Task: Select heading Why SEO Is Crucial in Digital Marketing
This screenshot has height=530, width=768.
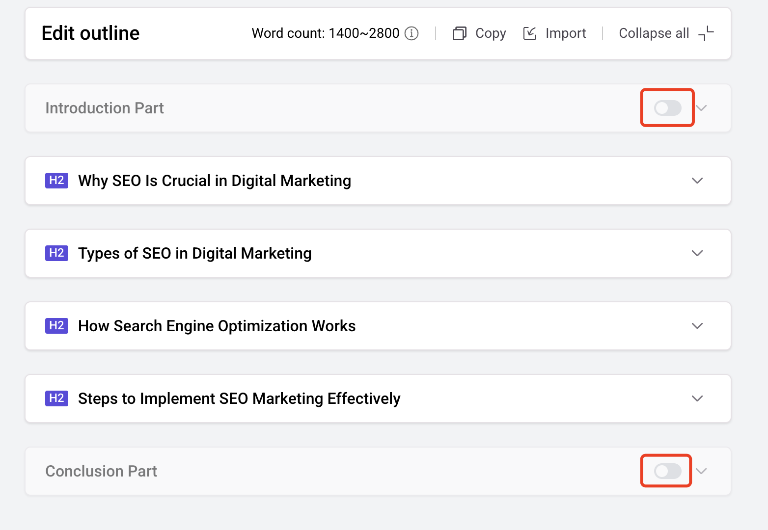Action: pyautogui.click(x=215, y=181)
